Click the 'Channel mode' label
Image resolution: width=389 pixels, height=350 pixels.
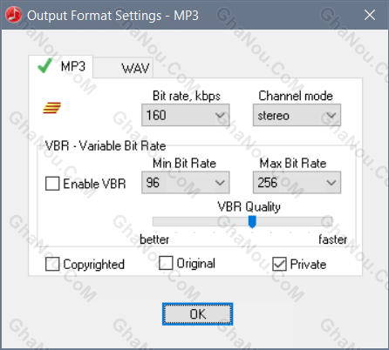(296, 96)
